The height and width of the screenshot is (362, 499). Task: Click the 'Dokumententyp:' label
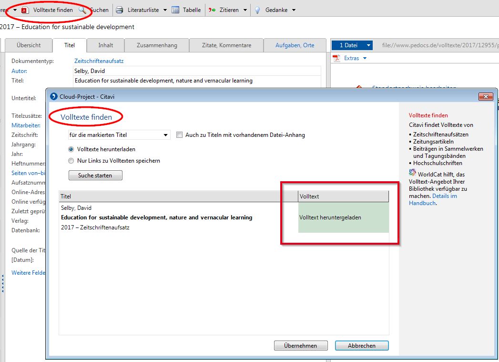tap(32, 61)
